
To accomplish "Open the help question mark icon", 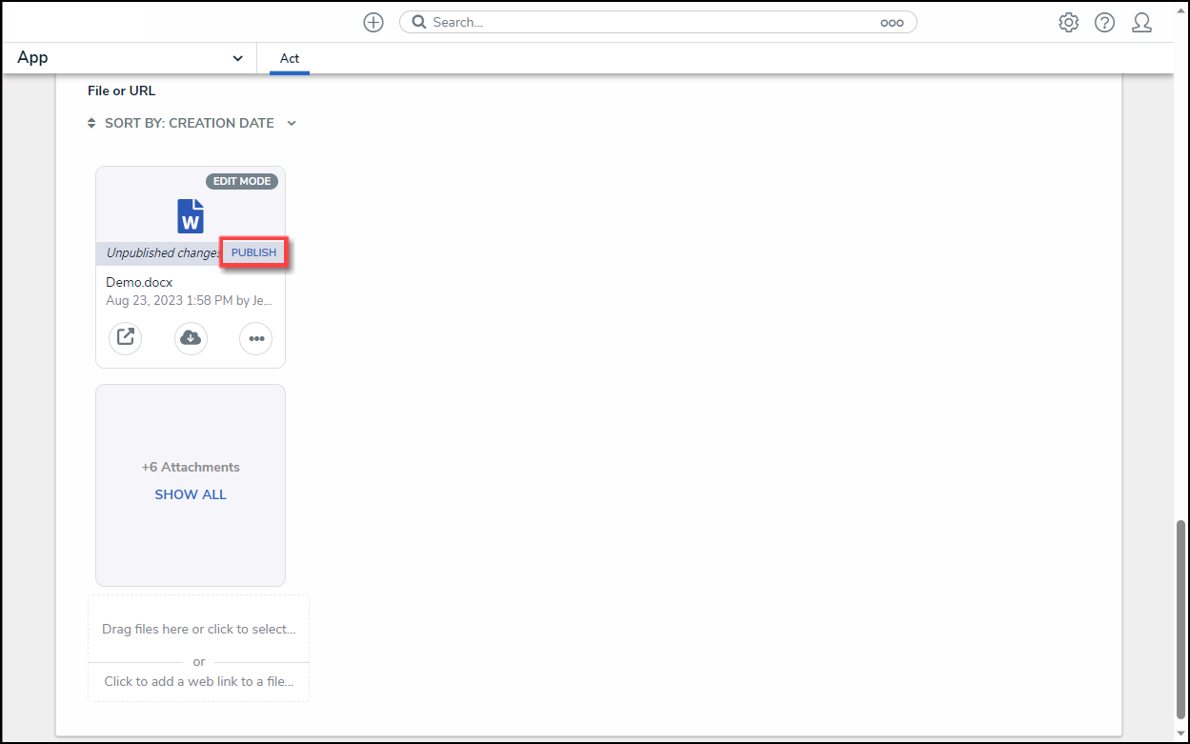I will (1104, 23).
